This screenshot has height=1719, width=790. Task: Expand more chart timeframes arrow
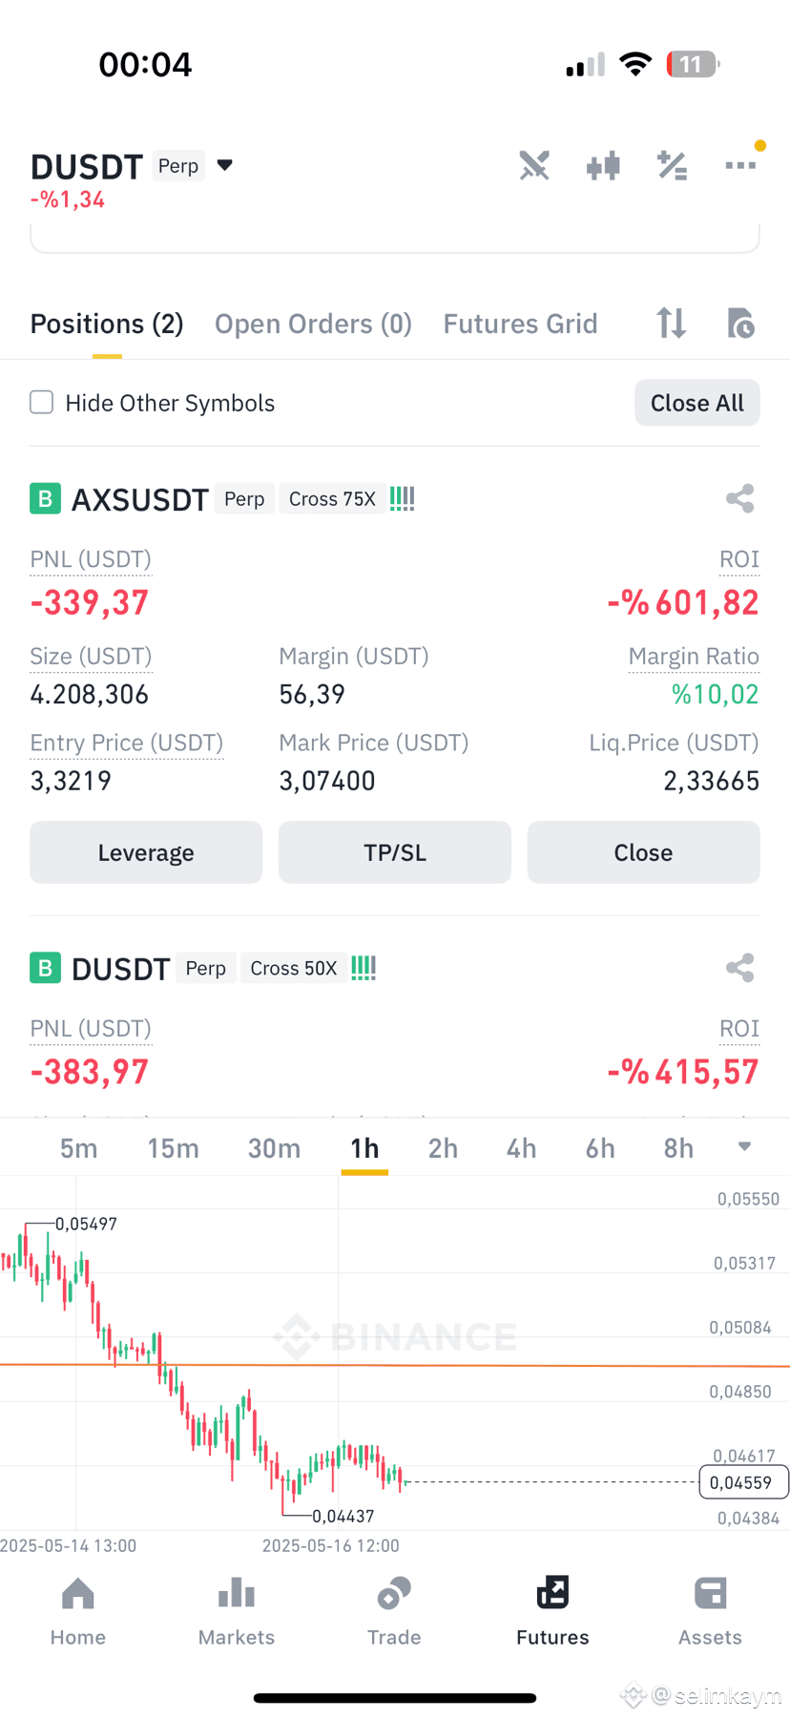click(x=744, y=1146)
